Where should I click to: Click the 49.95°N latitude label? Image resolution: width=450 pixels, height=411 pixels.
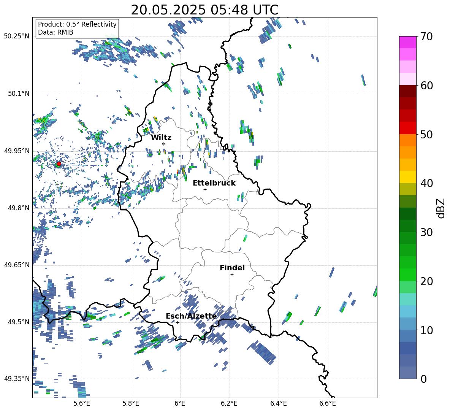[x=17, y=151]
